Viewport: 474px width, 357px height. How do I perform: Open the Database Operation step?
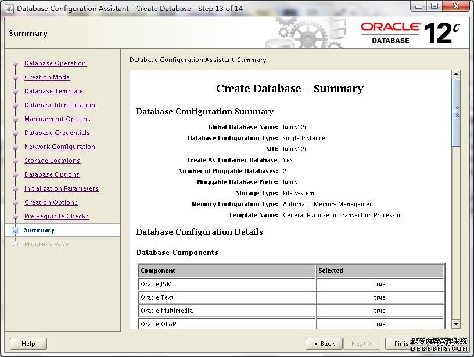pyautogui.click(x=55, y=64)
